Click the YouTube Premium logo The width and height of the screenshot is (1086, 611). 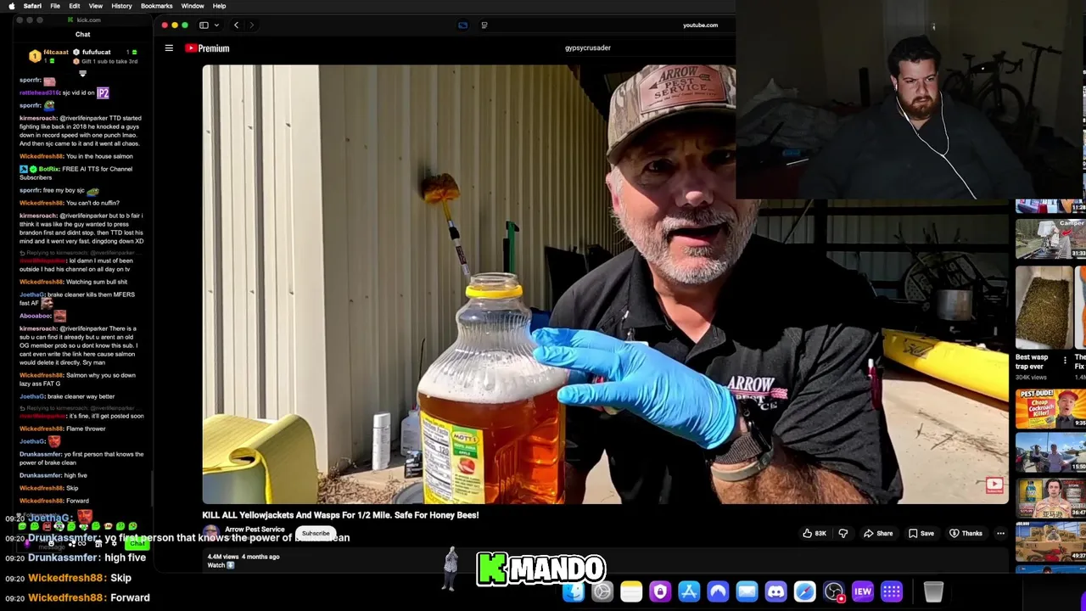pos(207,48)
